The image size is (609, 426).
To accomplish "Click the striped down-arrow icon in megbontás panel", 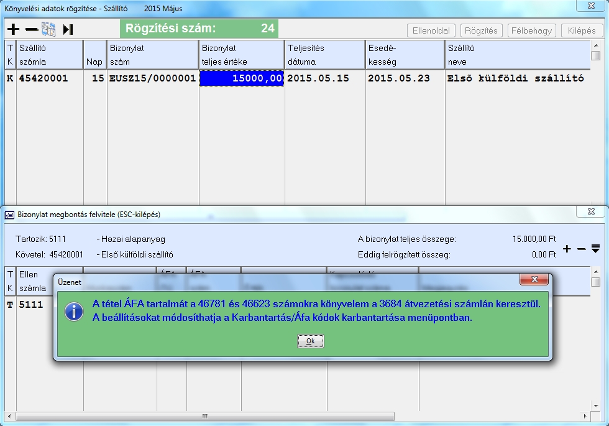I will click(595, 249).
